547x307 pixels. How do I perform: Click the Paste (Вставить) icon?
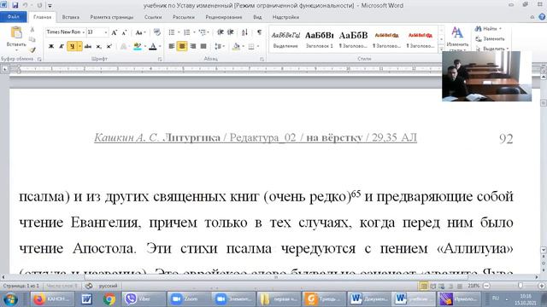16,32
